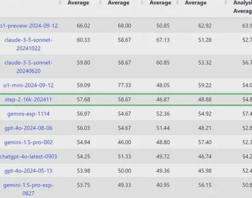252x198 pixels.
Task: Click the first Average column header
Action: click(79, 3)
